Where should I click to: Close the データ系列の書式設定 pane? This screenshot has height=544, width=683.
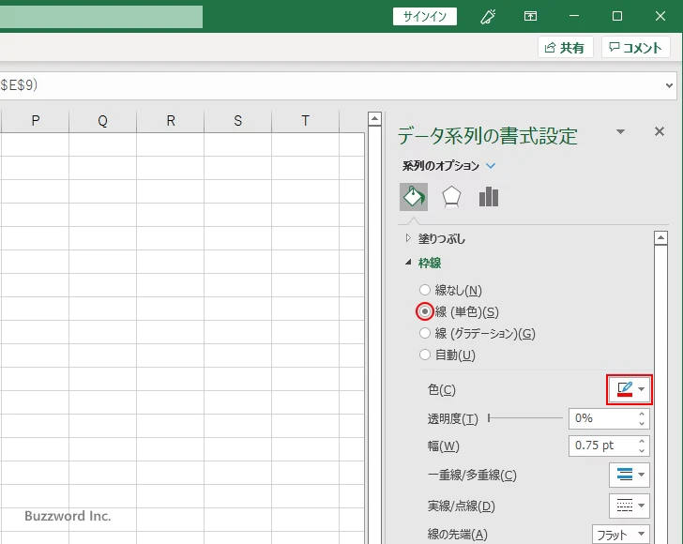pos(659,131)
